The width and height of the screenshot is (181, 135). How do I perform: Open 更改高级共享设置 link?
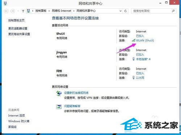tap(19, 34)
